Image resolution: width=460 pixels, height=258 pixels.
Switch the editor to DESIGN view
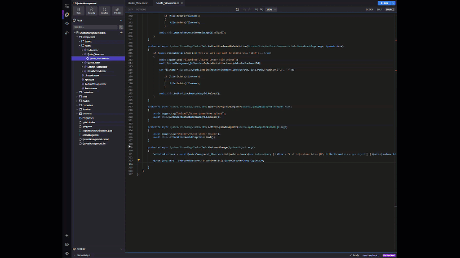pos(369,9)
